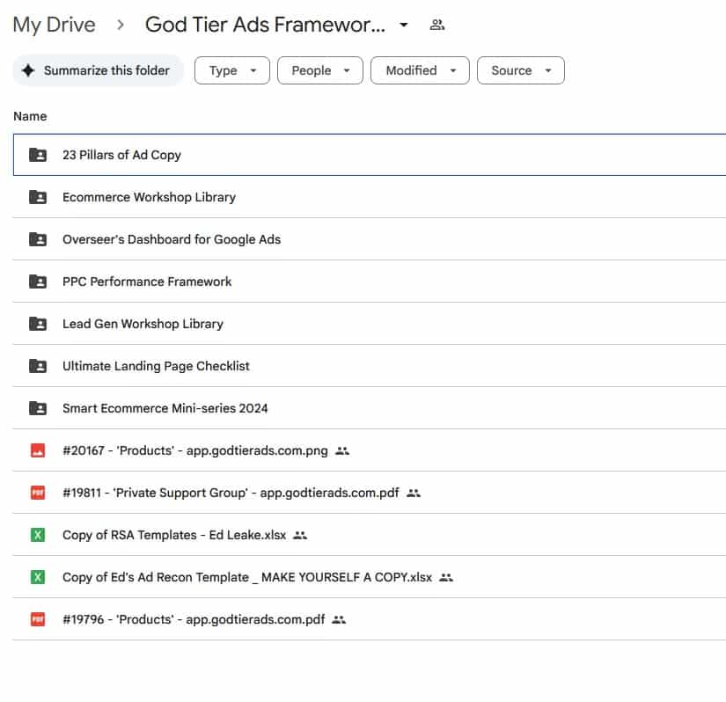The width and height of the screenshot is (726, 702).
Task: Click the Summarize this folder button
Action: (98, 70)
